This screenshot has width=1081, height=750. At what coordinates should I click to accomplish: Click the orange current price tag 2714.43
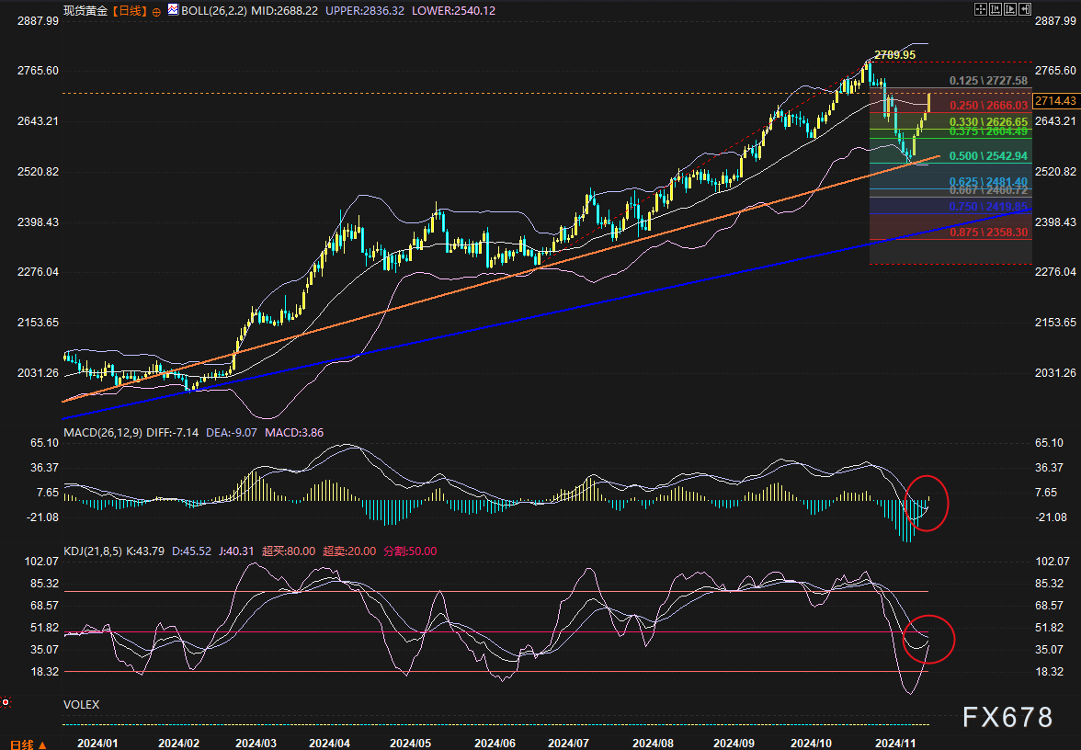click(1055, 100)
